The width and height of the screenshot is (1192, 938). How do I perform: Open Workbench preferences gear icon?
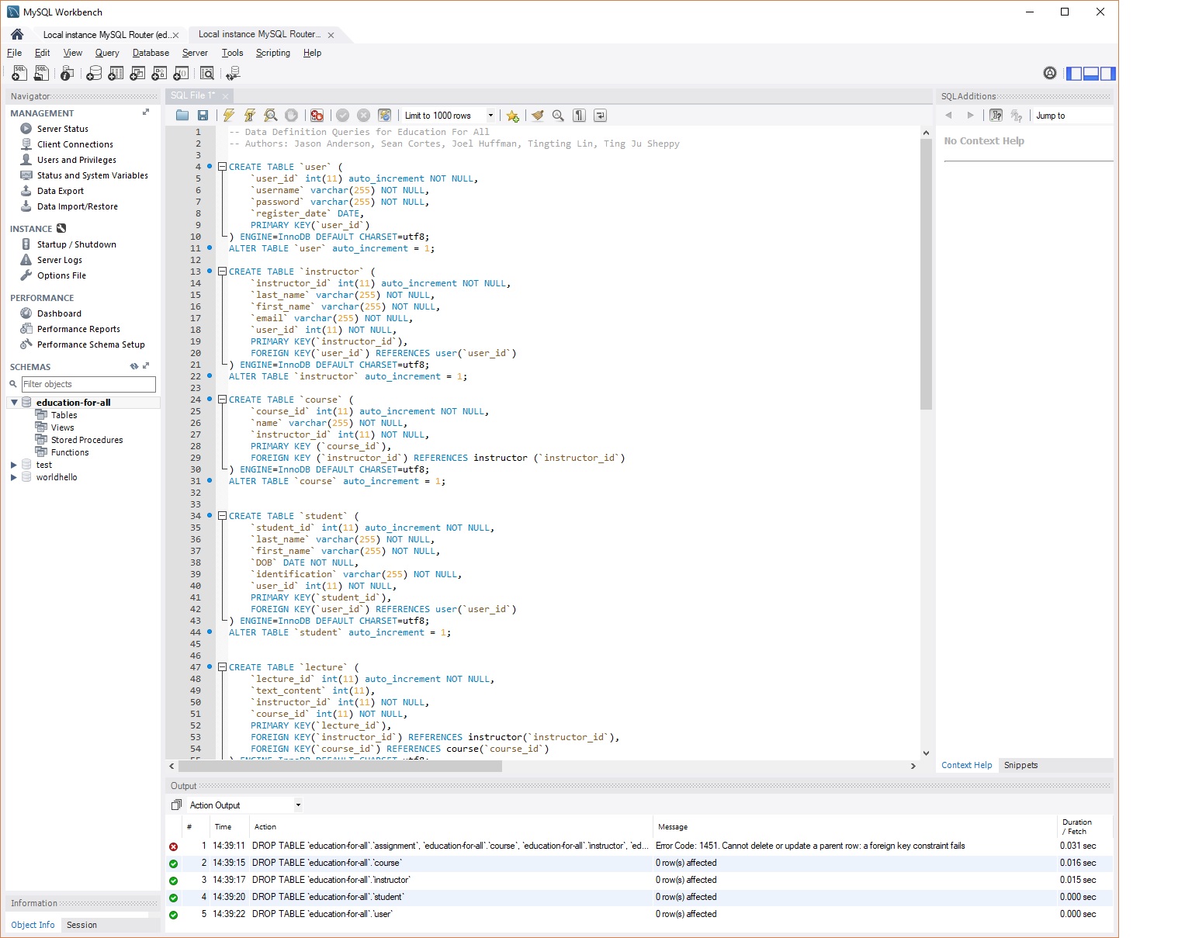click(1050, 73)
